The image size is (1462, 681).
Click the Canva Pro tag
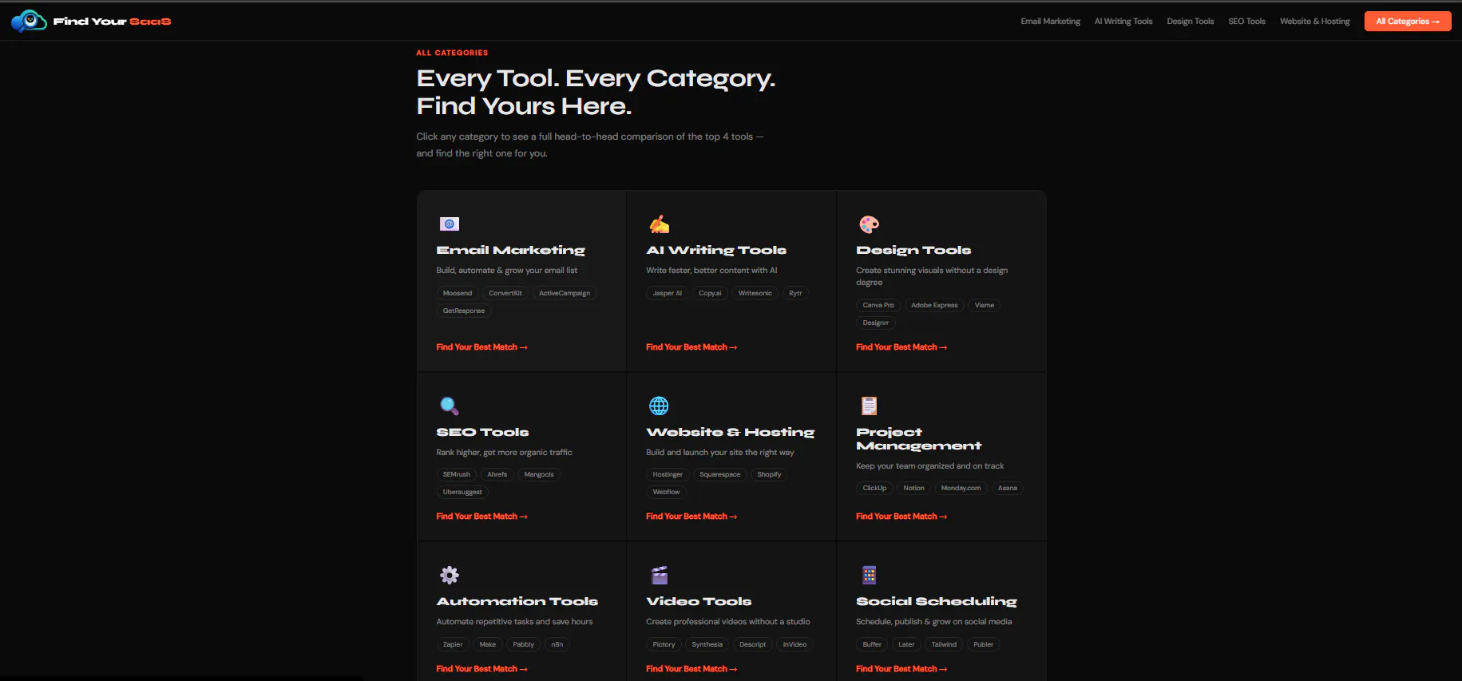coord(878,305)
